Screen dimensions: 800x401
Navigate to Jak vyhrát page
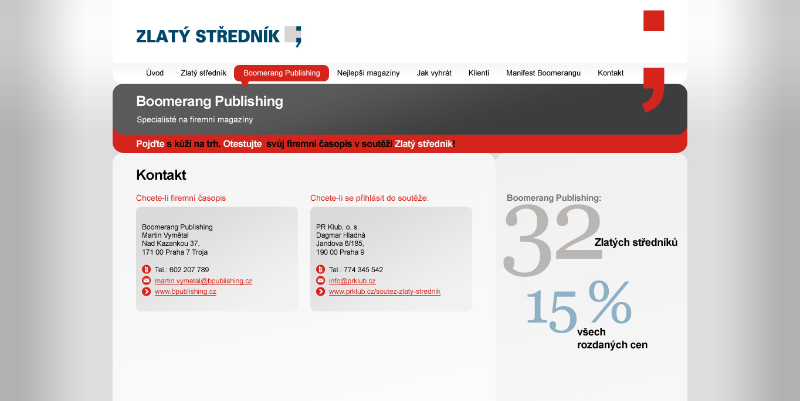pyautogui.click(x=434, y=73)
